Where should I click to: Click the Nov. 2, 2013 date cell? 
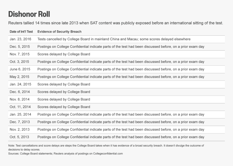20,130
